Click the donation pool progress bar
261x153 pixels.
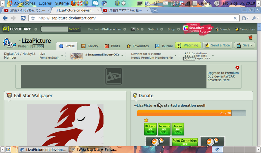[192, 113]
